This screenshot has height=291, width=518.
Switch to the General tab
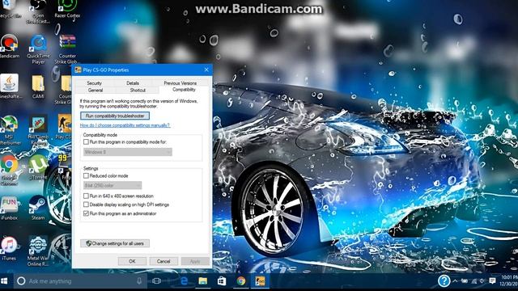(96, 90)
